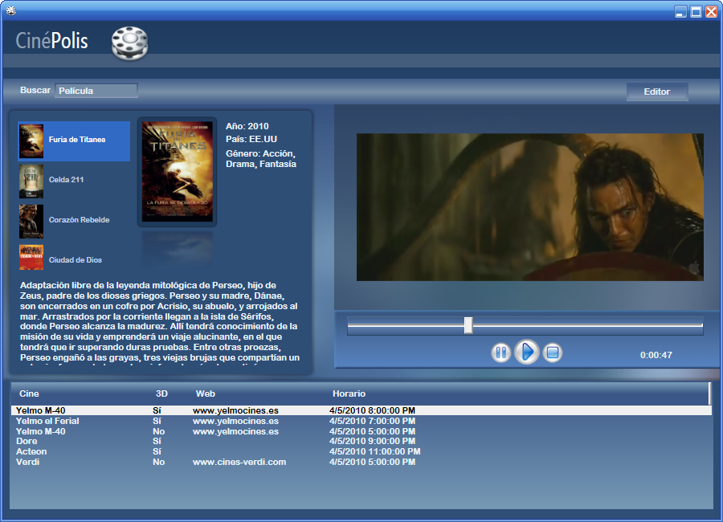Image resolution: width=723 pixels, height=522 pixels.
Task: Select the Acteon cinema row
Action: coord(361,451)
